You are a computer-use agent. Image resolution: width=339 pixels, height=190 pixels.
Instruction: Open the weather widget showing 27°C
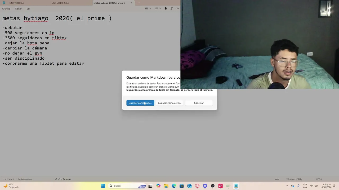[x=11, y=186]
